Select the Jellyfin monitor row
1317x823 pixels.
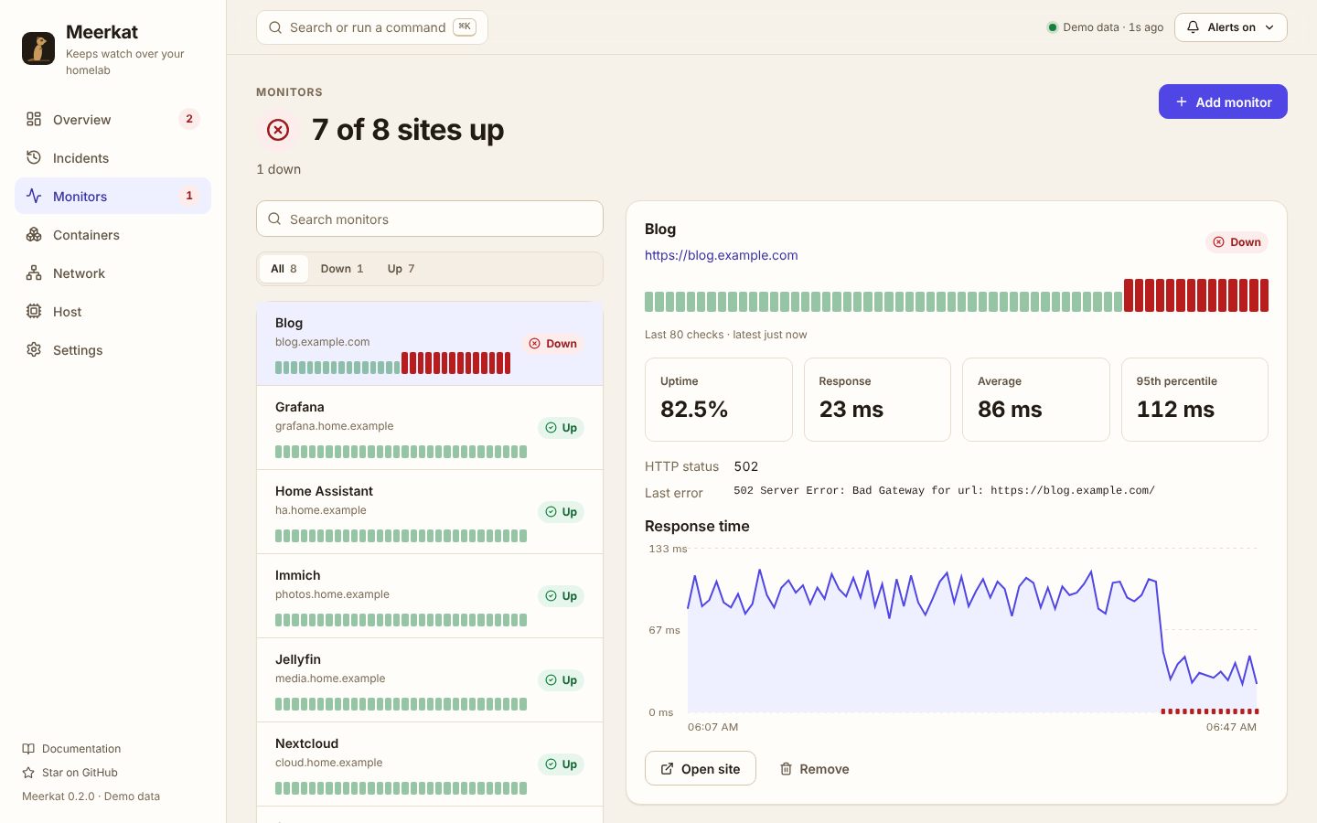(430, 680)
